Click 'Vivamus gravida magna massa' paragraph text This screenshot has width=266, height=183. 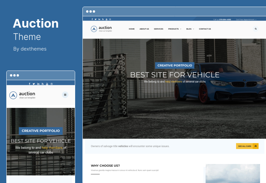point(125,170)
